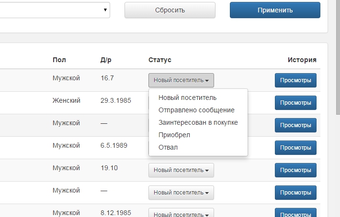
Task: Select the 'Отвал' status option
Action: click(x=168, y=147)
